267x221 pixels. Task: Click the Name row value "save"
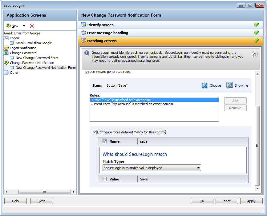click(144, 141)
